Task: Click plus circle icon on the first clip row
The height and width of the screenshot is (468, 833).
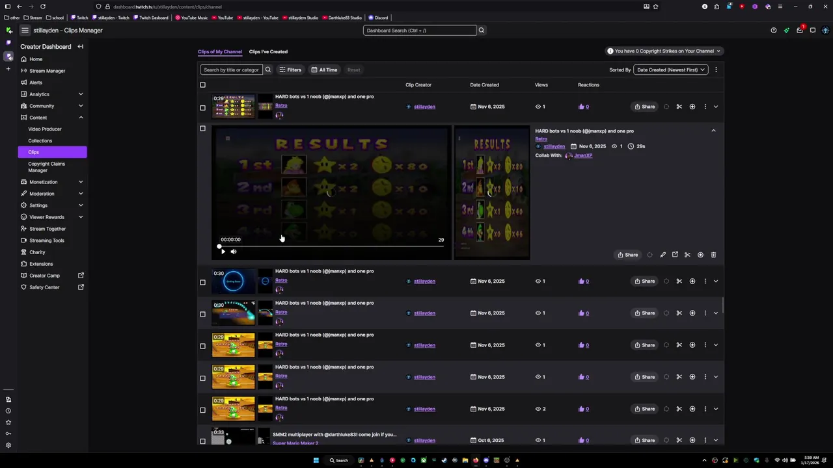Action: coord(692,107)
